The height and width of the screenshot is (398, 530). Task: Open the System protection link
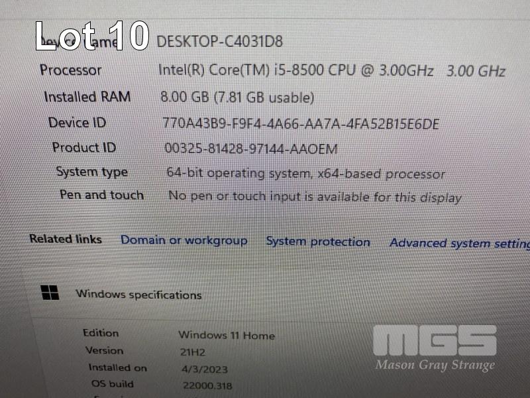coord(318,241)
